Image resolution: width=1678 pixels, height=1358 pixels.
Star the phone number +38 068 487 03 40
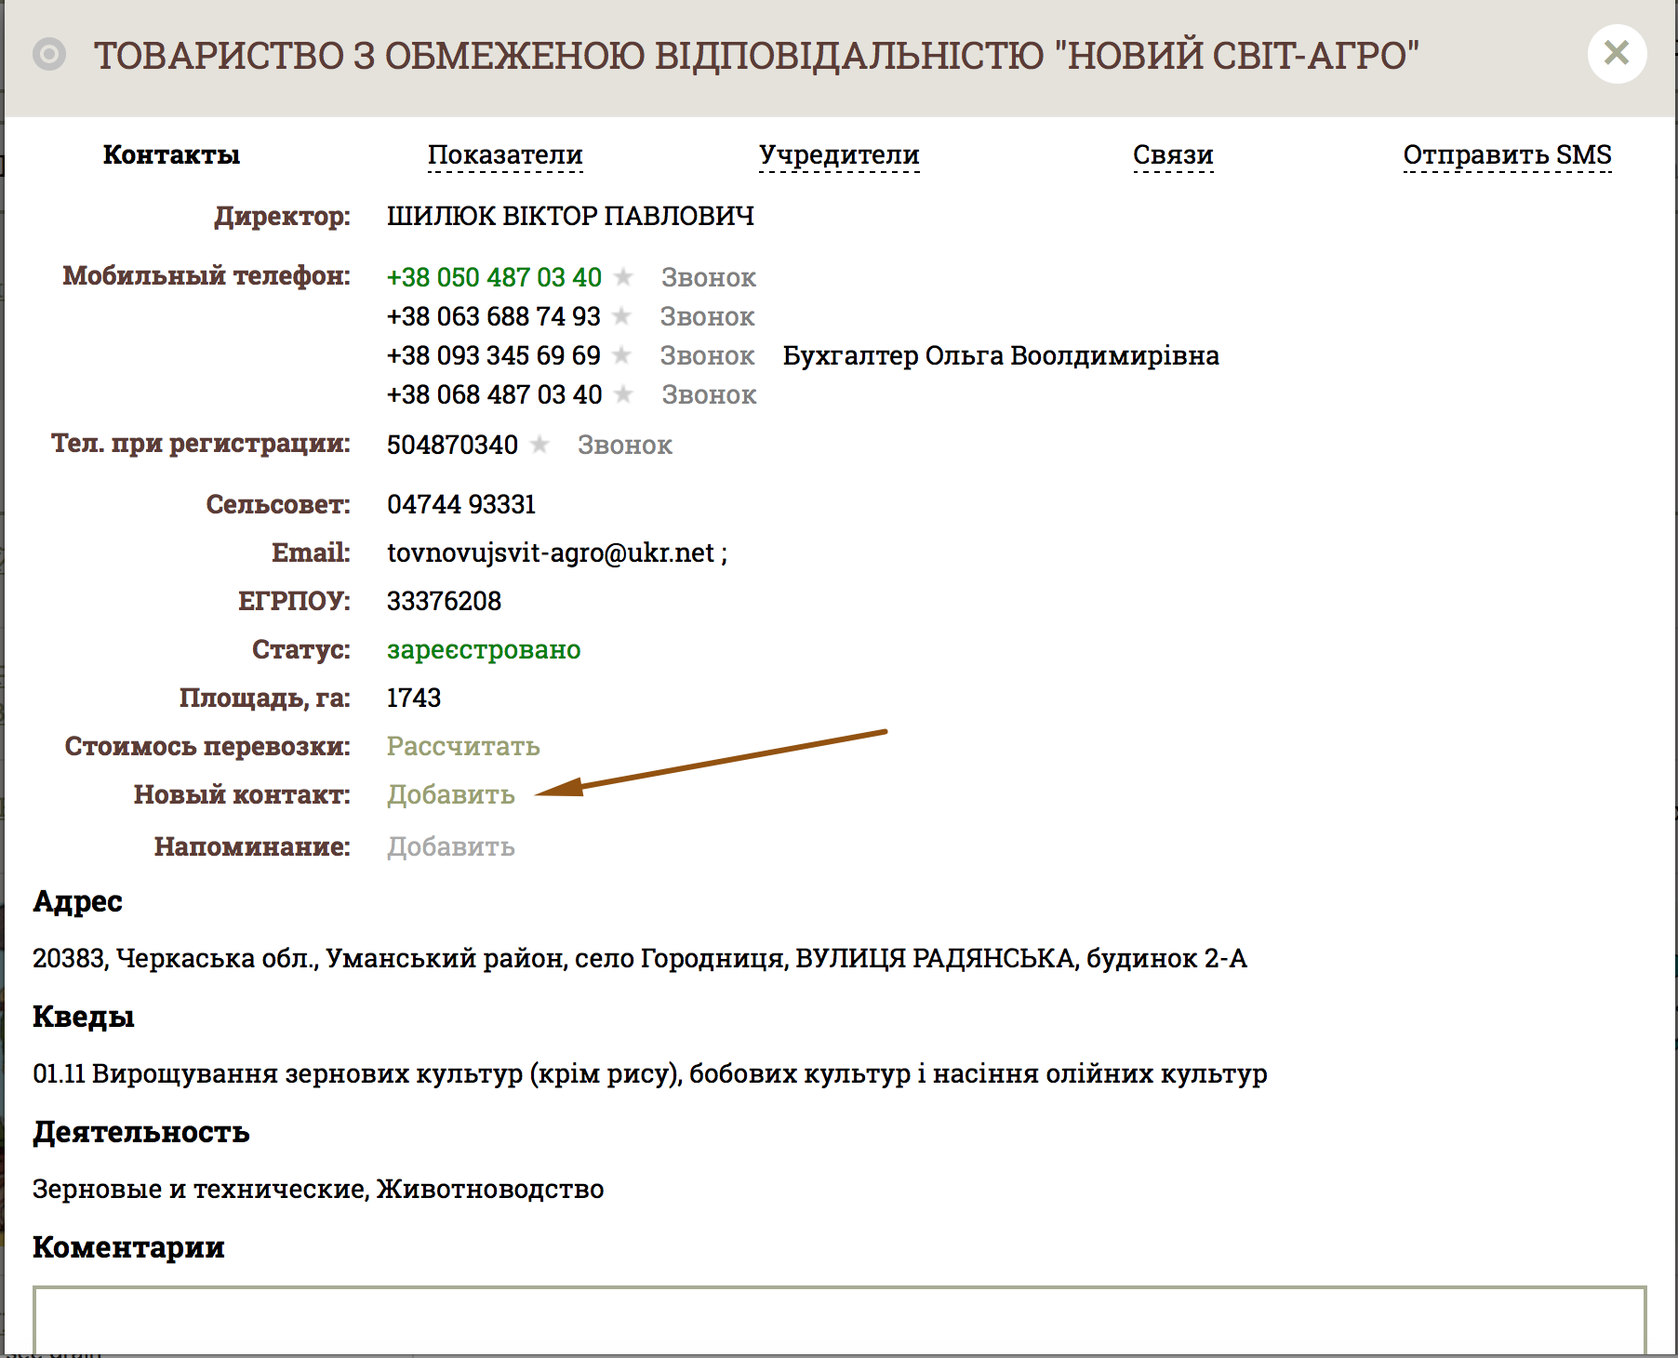point(624,393)
